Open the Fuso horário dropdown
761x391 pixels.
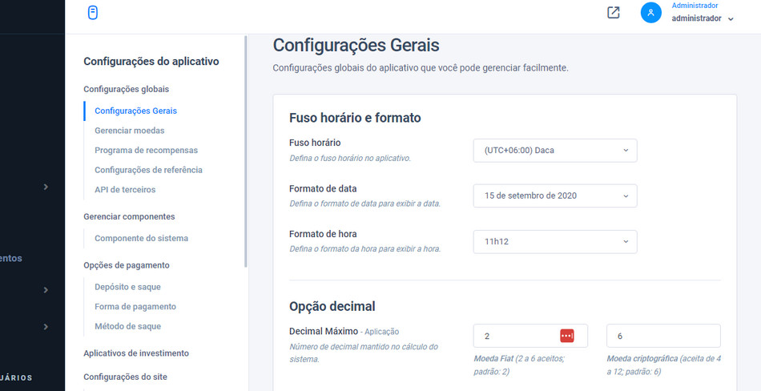point(555,151)
